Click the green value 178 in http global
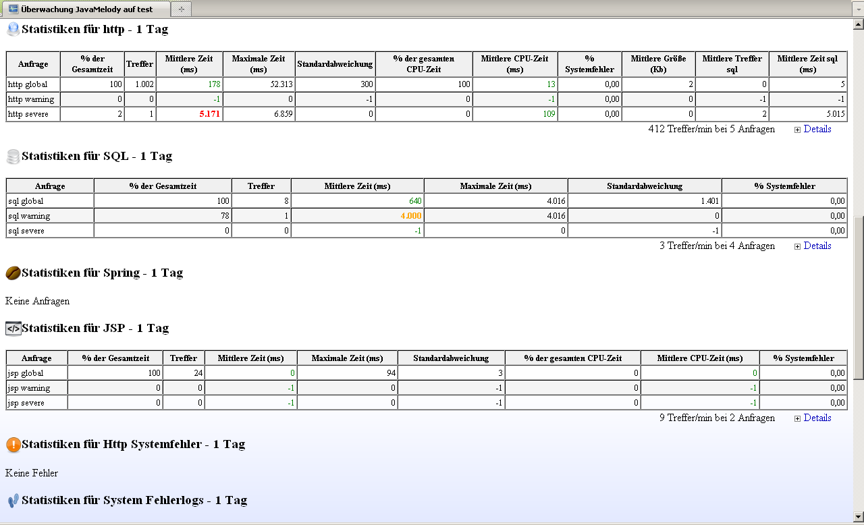This screenshot has height=525, width=864. tap(213, 84)
